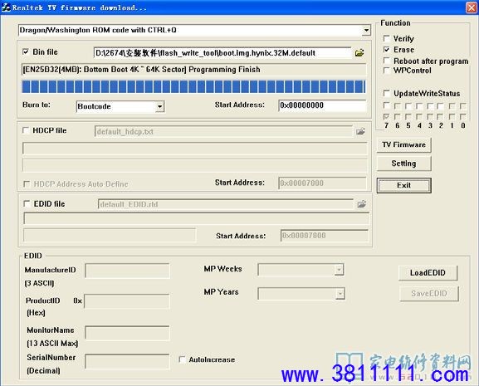Click the default_EDID.rtd path field
Image resolution: width=479 pixels, height=386 pixels.
[x=226, y=204]
